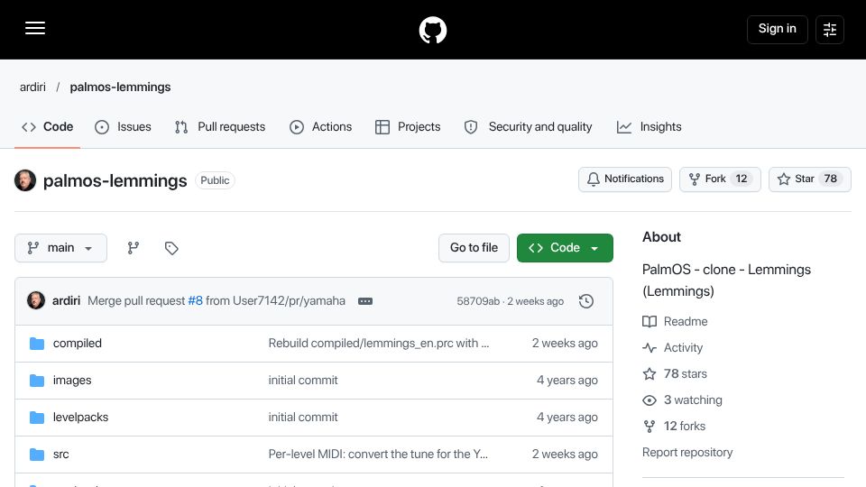Open images row 'initial commit' message

pos(303,381)
